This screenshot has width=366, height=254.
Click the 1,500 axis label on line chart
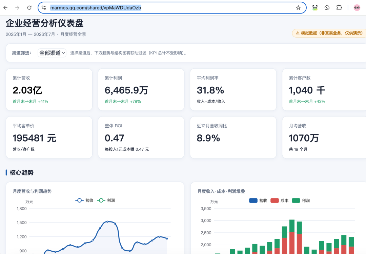coord(21,223)
